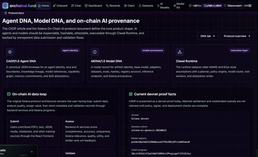Click the Model DNA card icon
This screenshot has height=157, width=258.
click(x=95, y=52)
